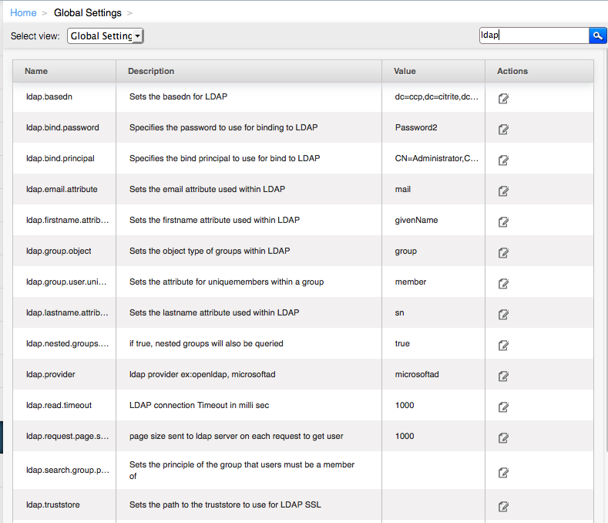Viewport: 608px width, 523px height.
Task: Select the Password2 value cell
Action: 416,127
